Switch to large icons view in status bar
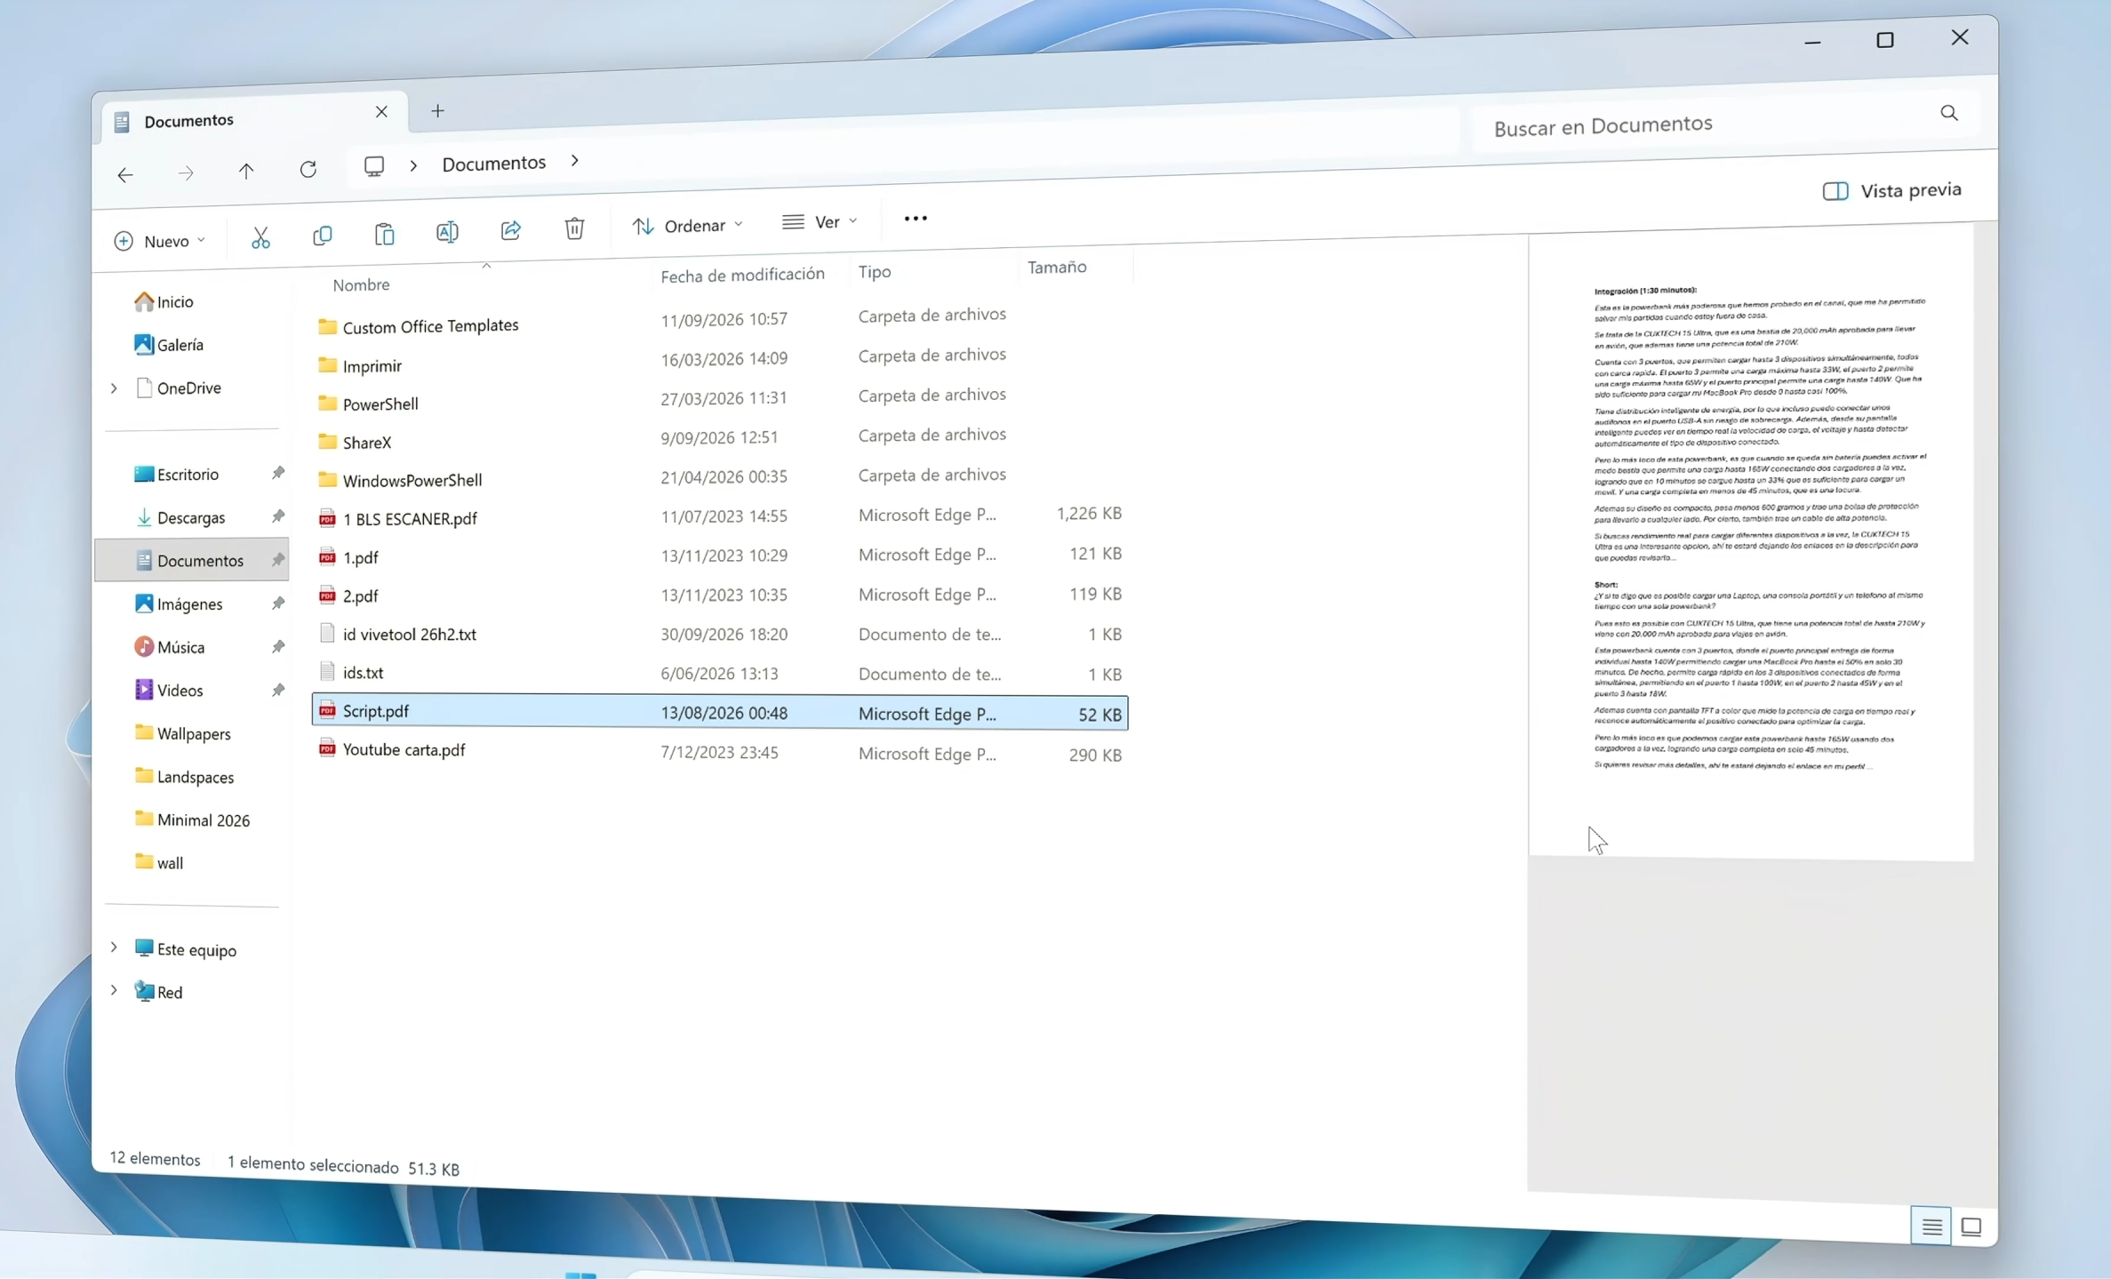Screen dimensions: 2111x1279 coord(1971,1227)
